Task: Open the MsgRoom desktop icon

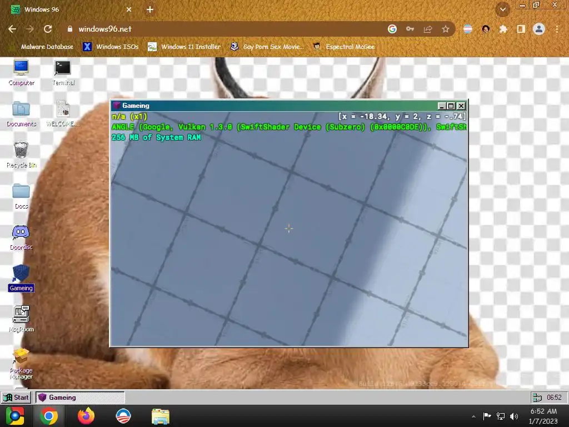Action: point(21,319)
